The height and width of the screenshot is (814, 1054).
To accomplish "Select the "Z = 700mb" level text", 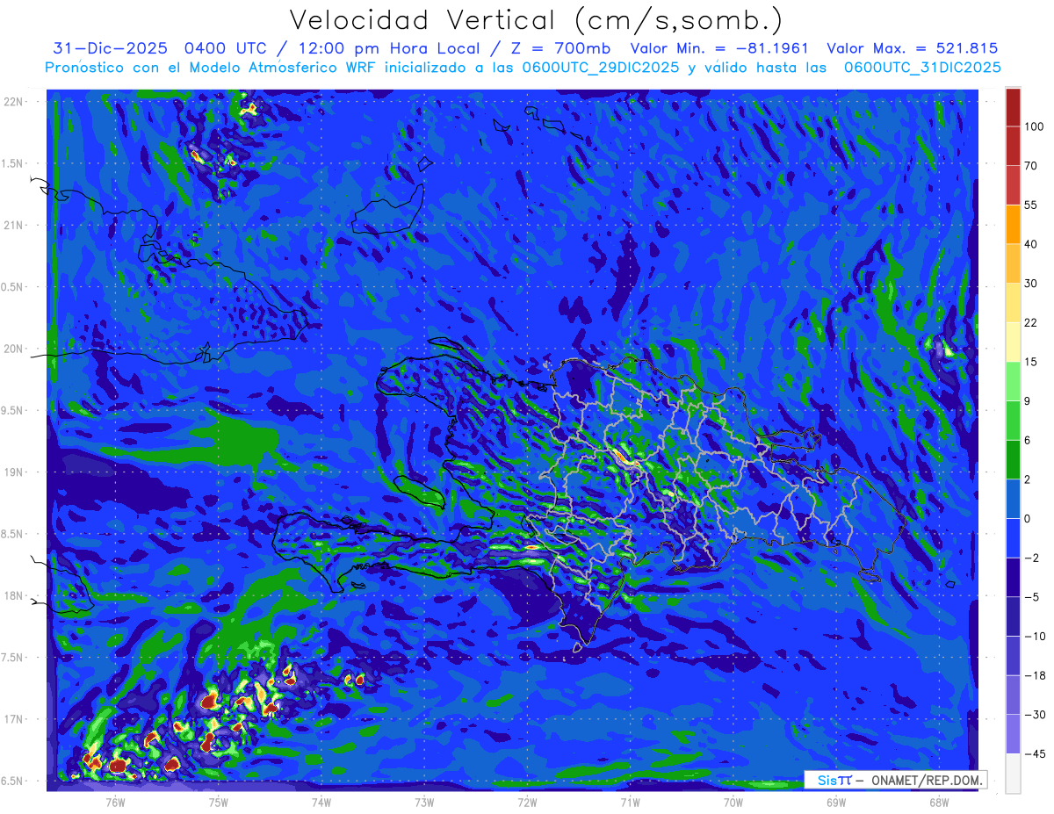I will (x=560, y=48).
